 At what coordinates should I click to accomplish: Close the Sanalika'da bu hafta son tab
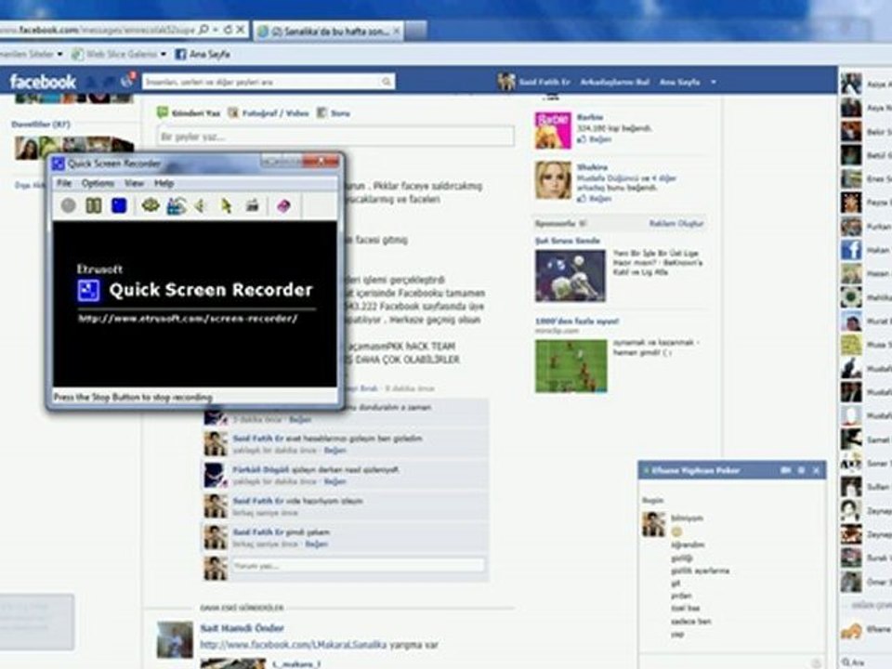(x=397, y=32)
